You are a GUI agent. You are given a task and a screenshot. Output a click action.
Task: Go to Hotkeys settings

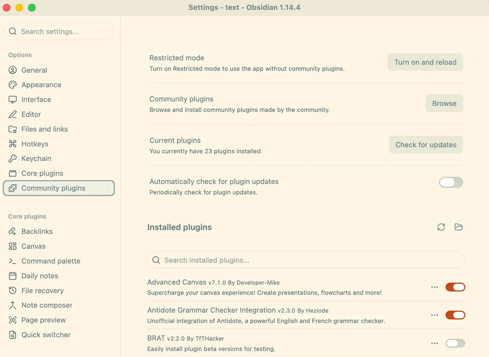(59, 144)
